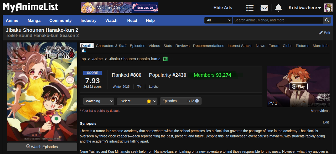Open the Read menu

[x=132, y=20]
